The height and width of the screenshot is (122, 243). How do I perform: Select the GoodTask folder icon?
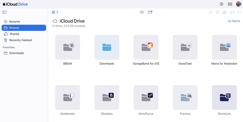185,47
